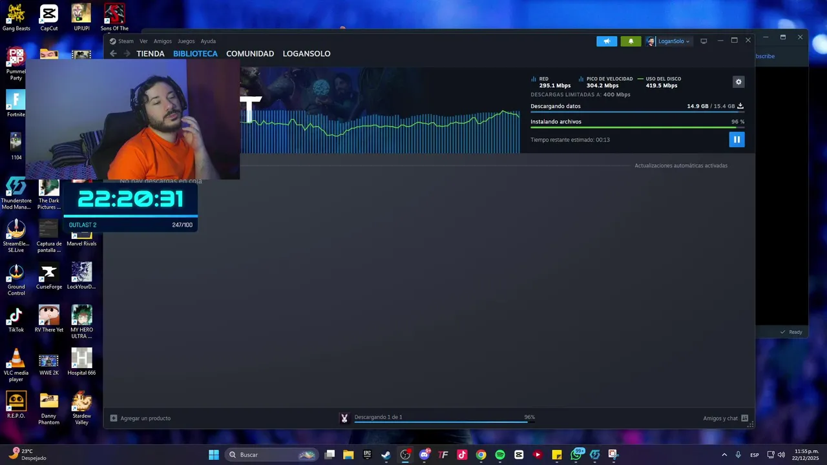Click the Steam announcements megaphone button
Viewport: 827px width, 465px height.
tap(607, 41)
